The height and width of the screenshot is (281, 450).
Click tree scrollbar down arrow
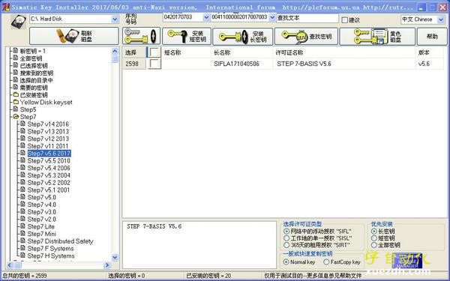115,257
